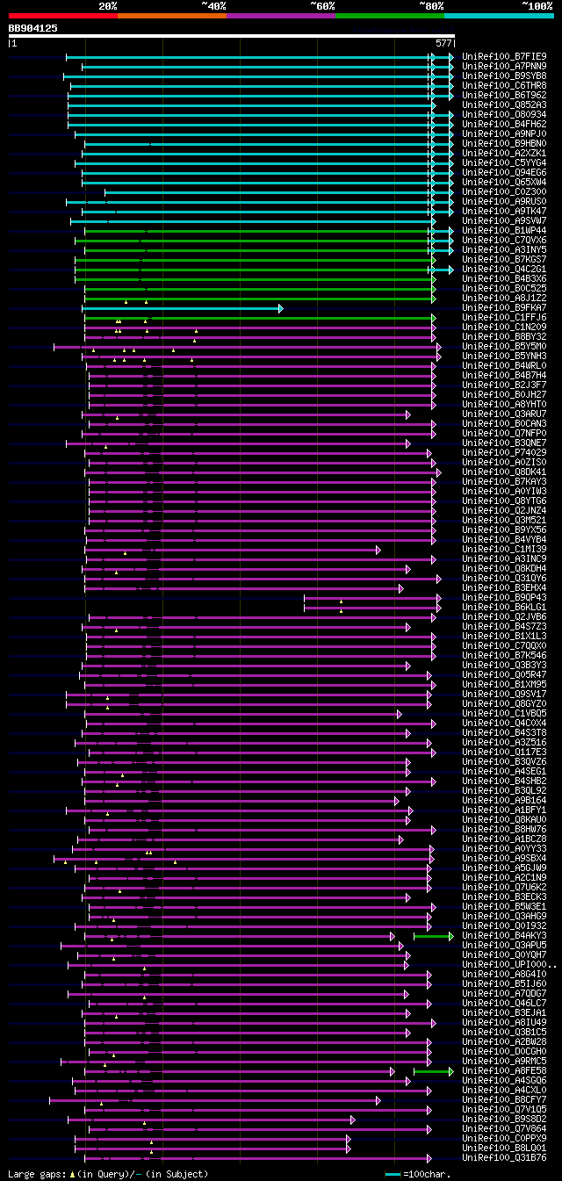Screen dimensions: 562x1181
Task: Click the orange ~40% identity legend segment
Action: (171, 16)
